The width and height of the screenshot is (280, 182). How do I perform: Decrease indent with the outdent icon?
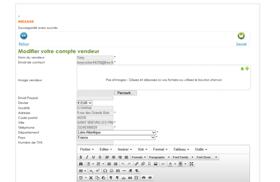109,164
